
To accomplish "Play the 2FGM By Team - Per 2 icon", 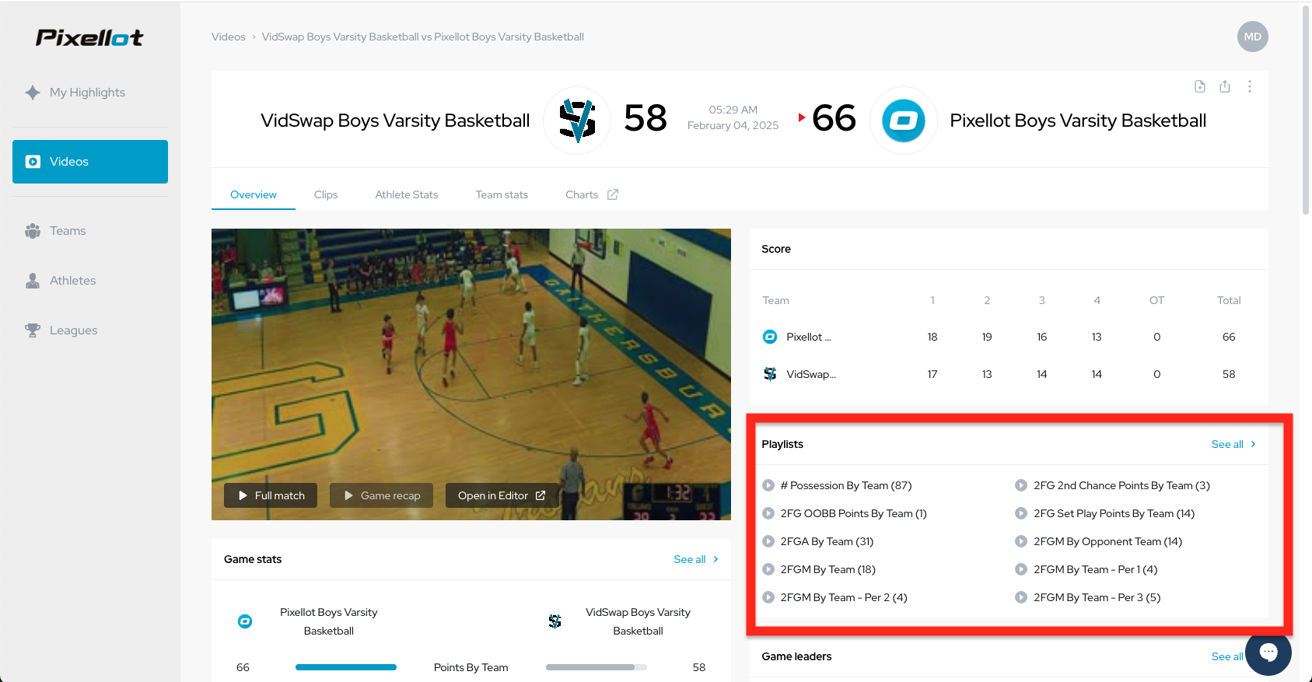I will pos(768,597).
